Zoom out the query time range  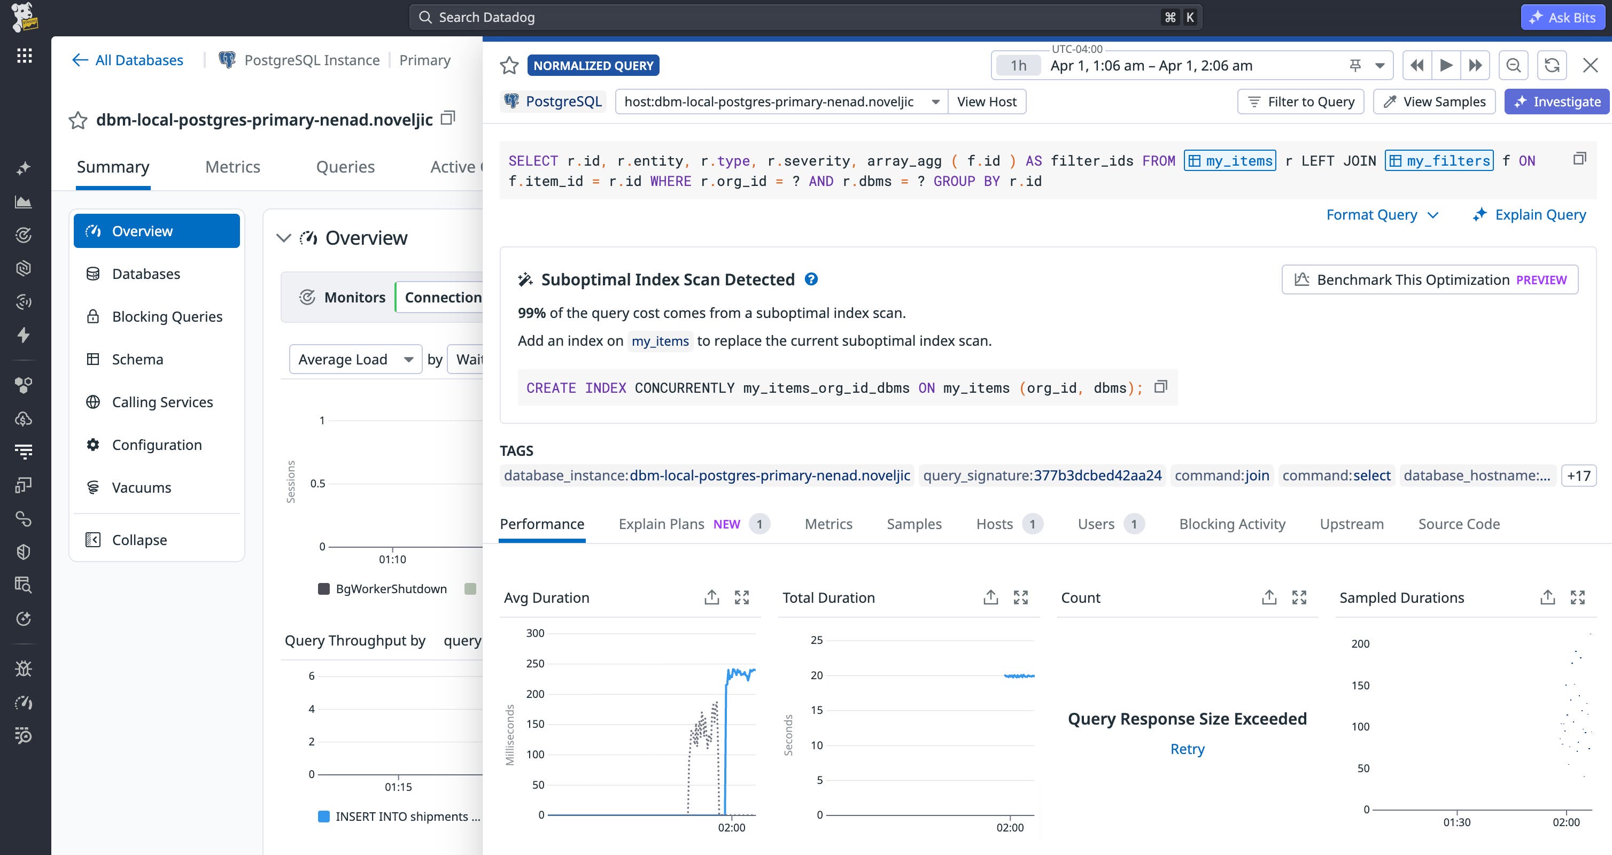click(1514, 65)
